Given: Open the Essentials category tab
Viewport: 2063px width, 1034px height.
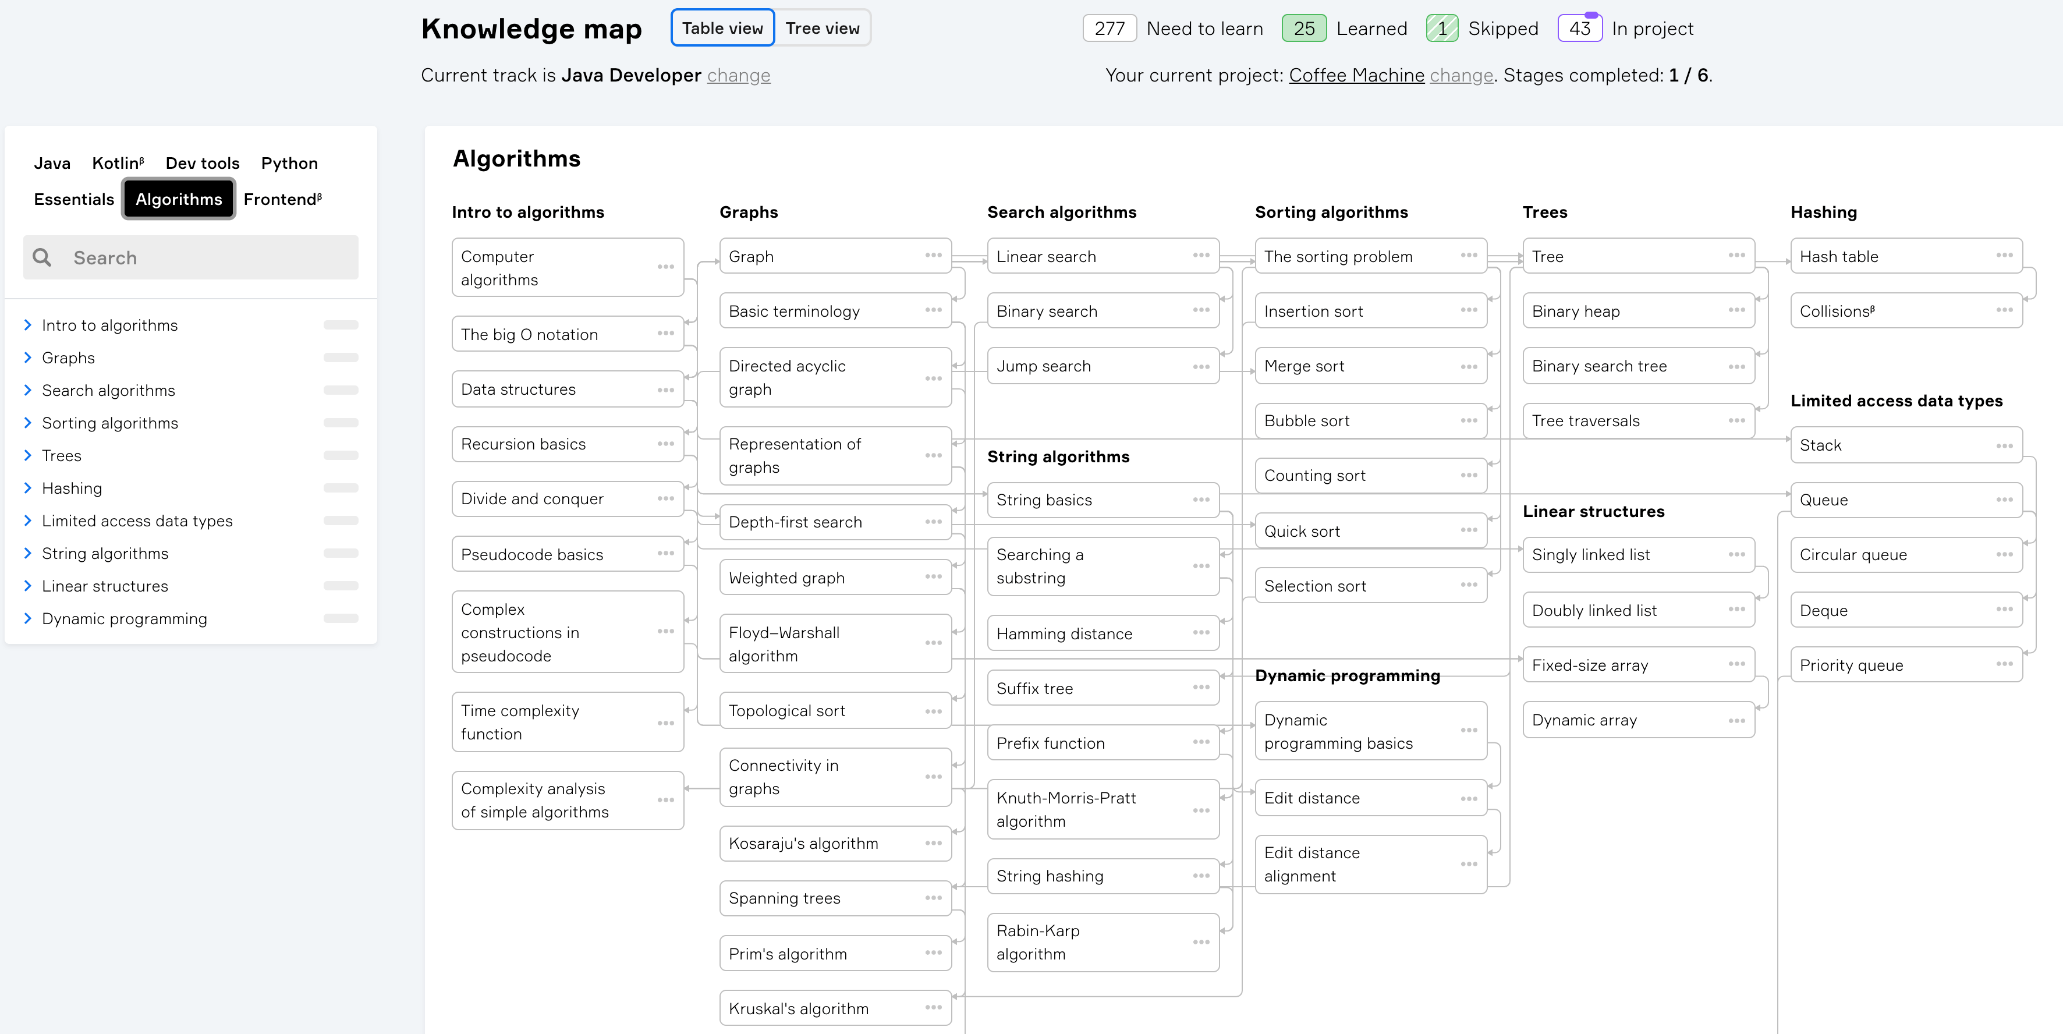Looking at the screenshot, I should pyautogui.click(x=74, y=200).
